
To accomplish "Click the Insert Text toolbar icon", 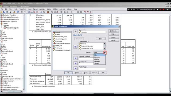I will click(91, 12).
